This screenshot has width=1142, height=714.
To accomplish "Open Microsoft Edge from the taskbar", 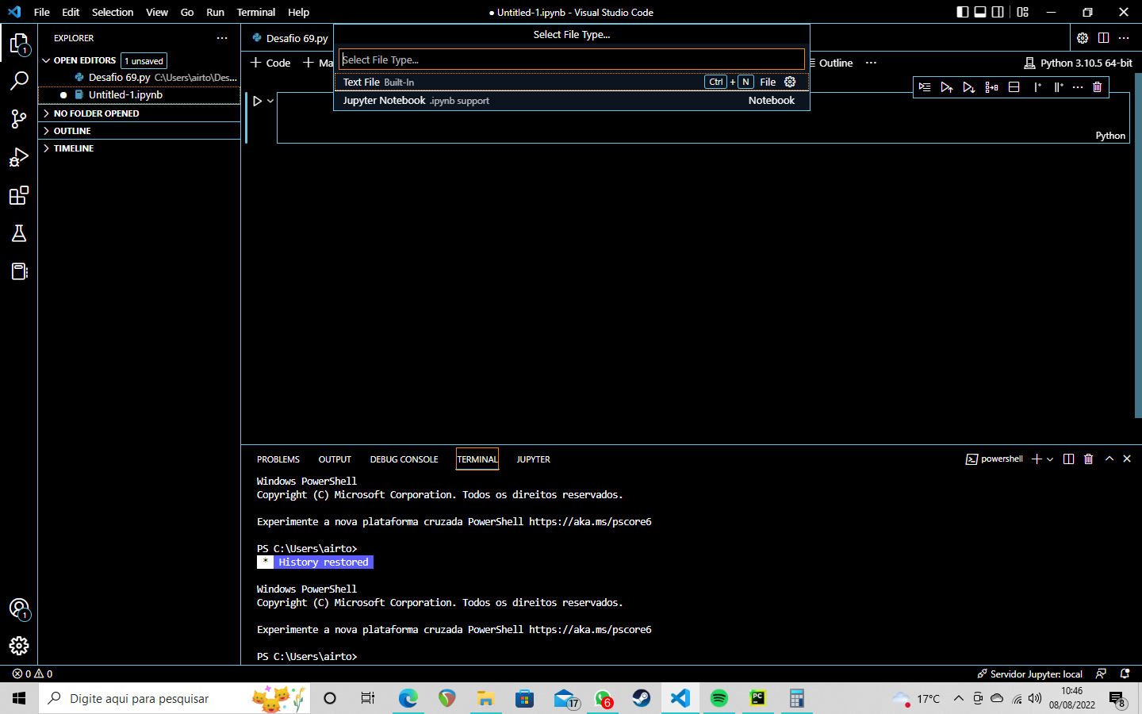I will [408, 698].
